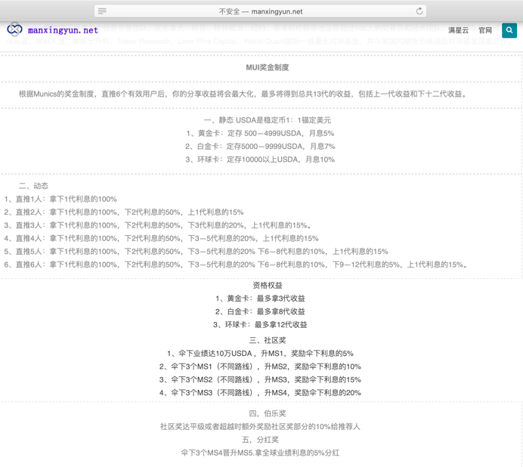Image resolution: width=523 pixels, height=467 pixels.
Task: Go to the 官网 navigation item
Action: tap(485, 31)
